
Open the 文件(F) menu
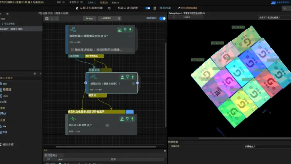4,2
